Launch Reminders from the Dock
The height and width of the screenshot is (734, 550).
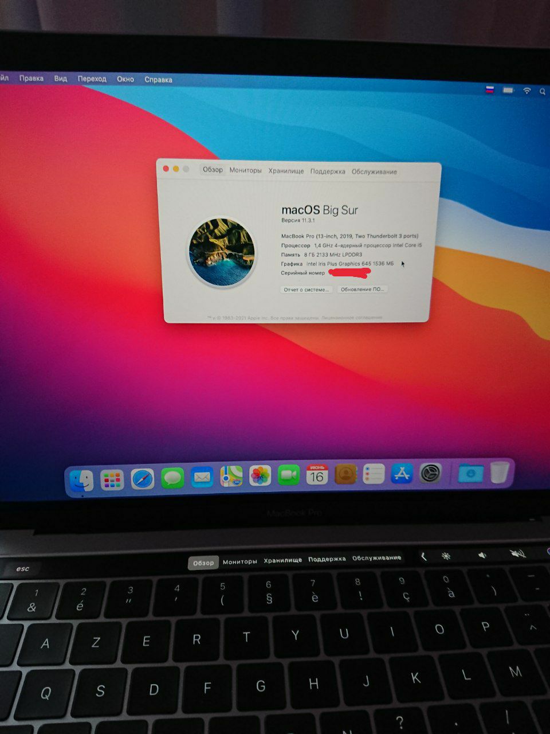374,474
